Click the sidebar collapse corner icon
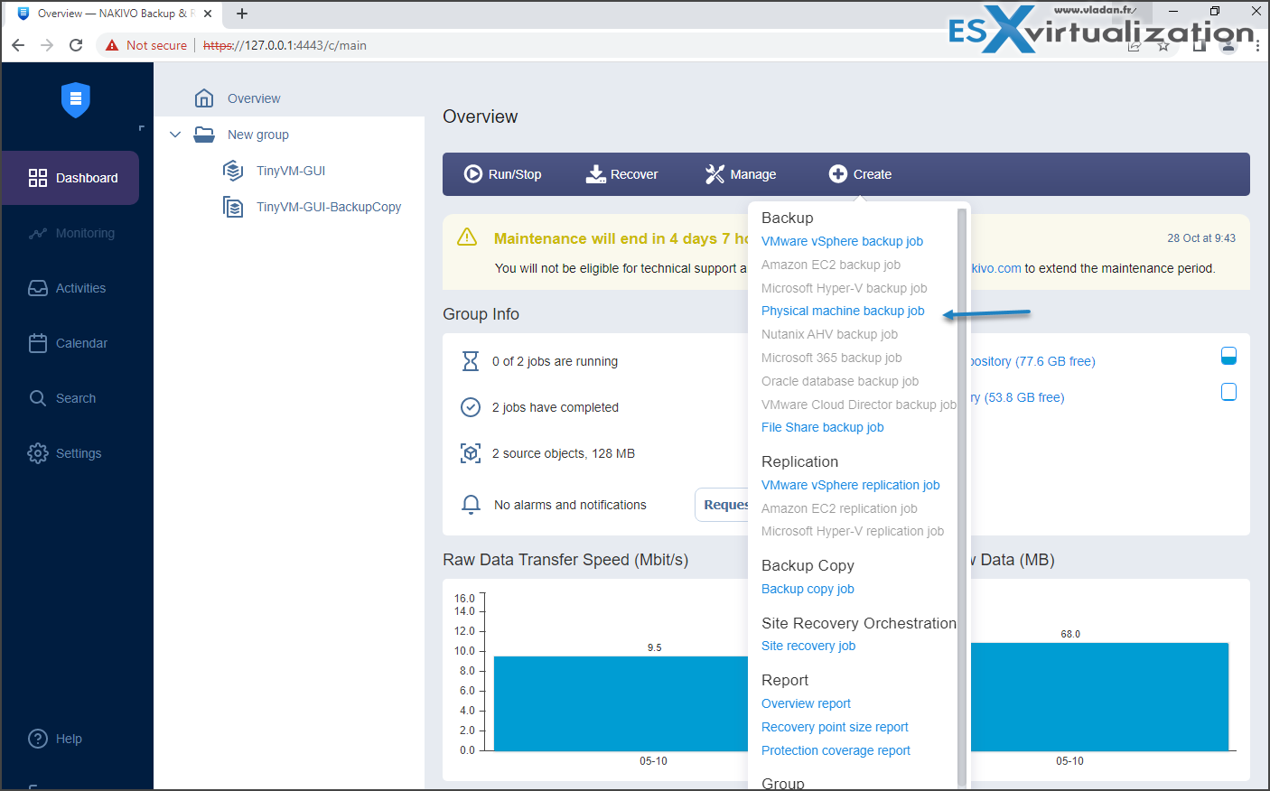Screen dimensions: 1270x791 [x=141, y=128]
